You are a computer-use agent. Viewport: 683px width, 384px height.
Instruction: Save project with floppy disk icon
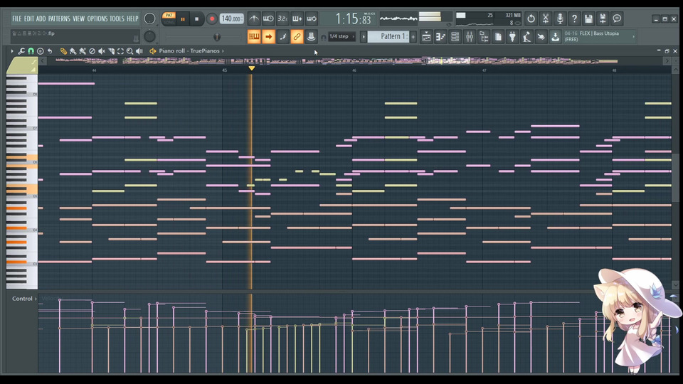(x=588, y=18)
